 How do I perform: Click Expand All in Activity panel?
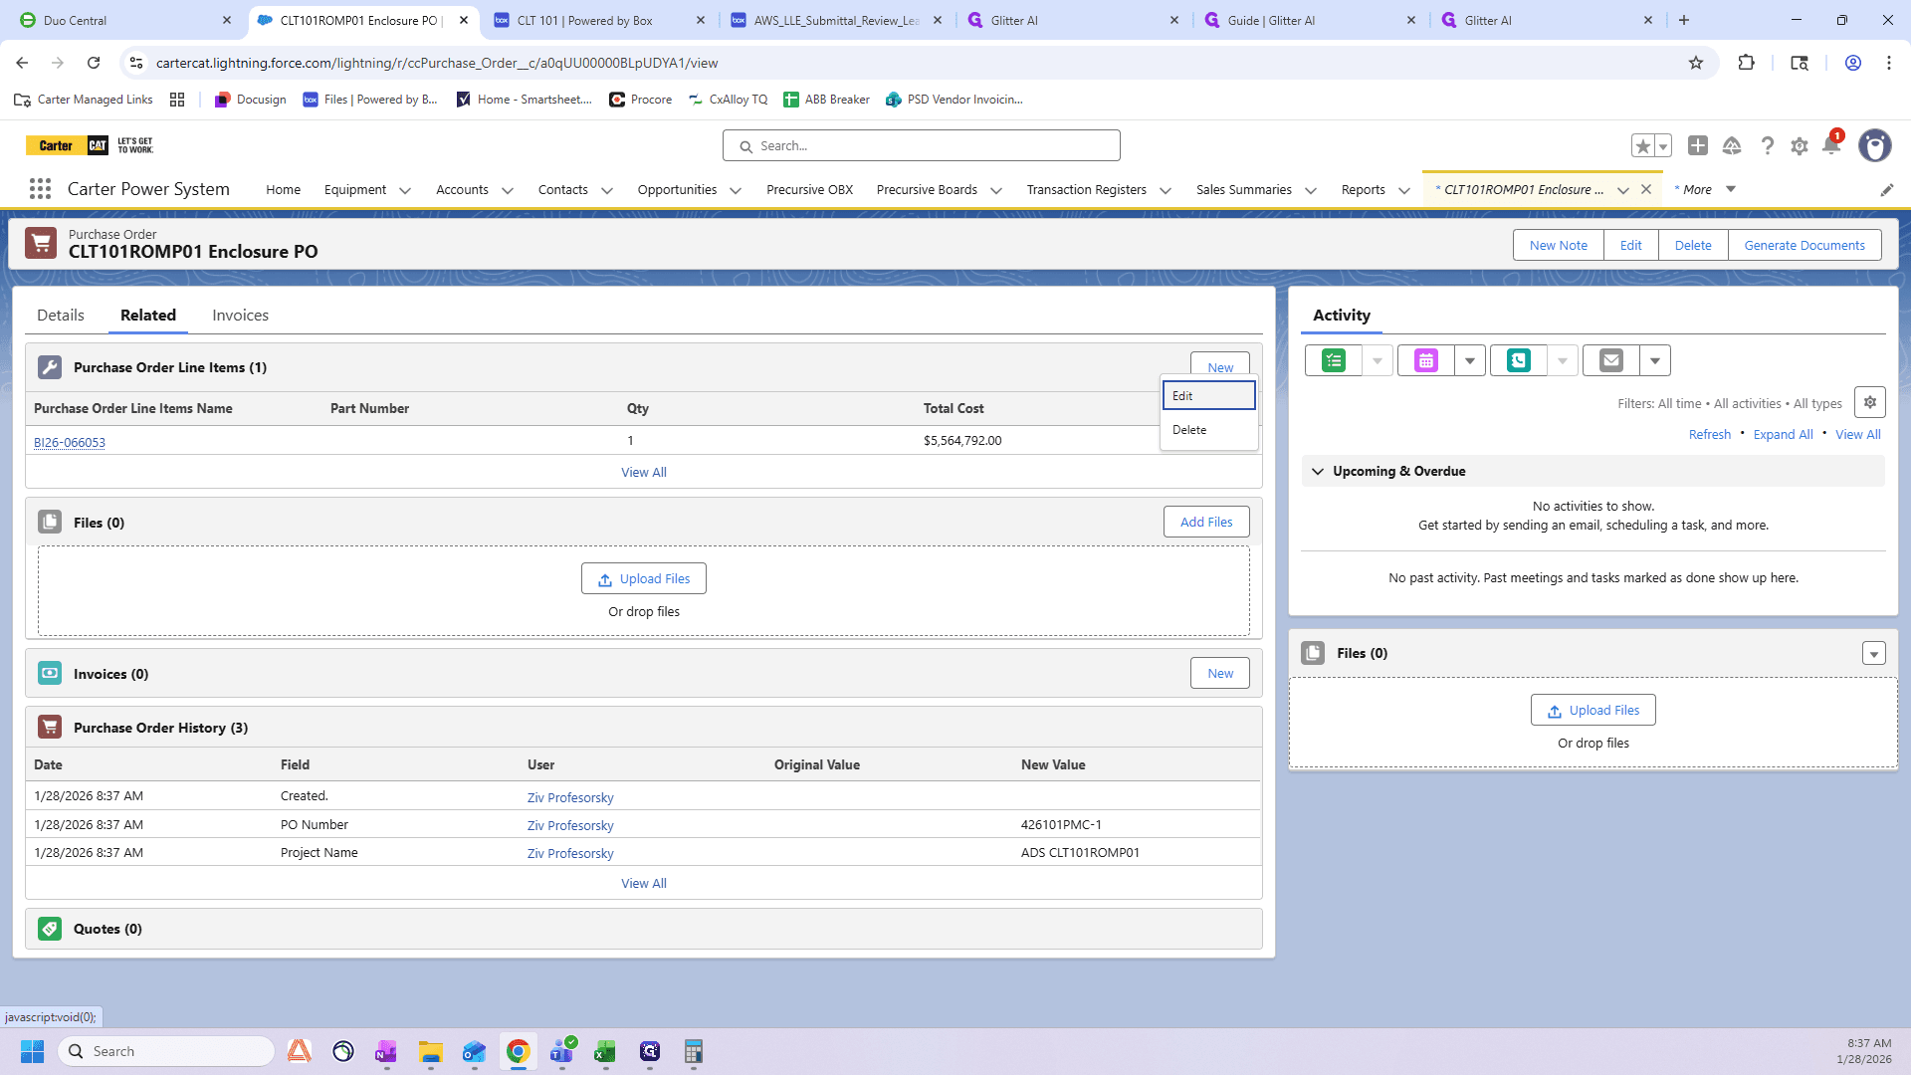tap(1783, 434)
